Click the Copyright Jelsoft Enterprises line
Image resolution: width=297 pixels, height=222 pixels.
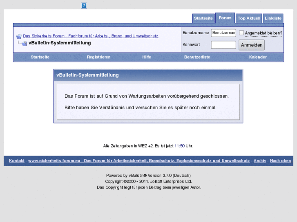pyautogui.click(x=148, y=181)
